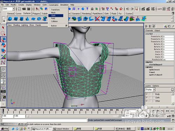Create a cube from the shelf
This screenshot has width=175, height=131.
tap(16, 19)
